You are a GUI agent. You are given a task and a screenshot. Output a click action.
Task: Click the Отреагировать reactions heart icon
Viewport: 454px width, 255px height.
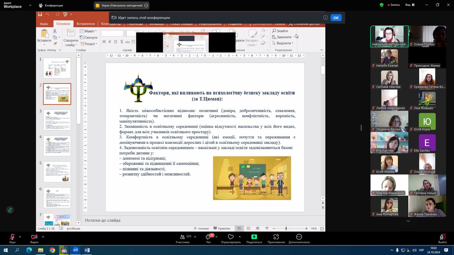click(231, 237)
